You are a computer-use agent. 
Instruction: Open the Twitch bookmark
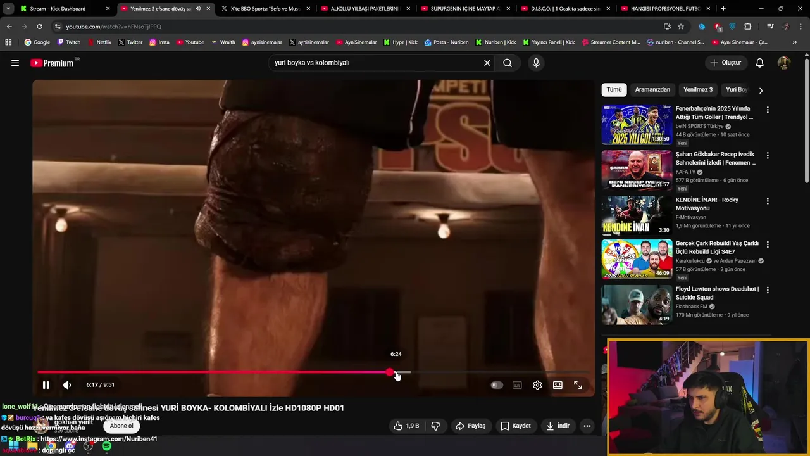(69, 42)
